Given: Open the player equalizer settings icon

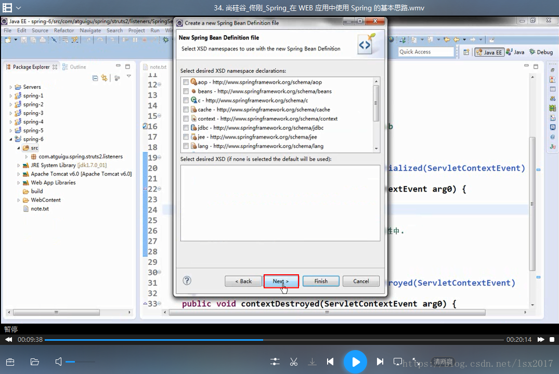Looking at the screenshot, I should click(275, 362).
